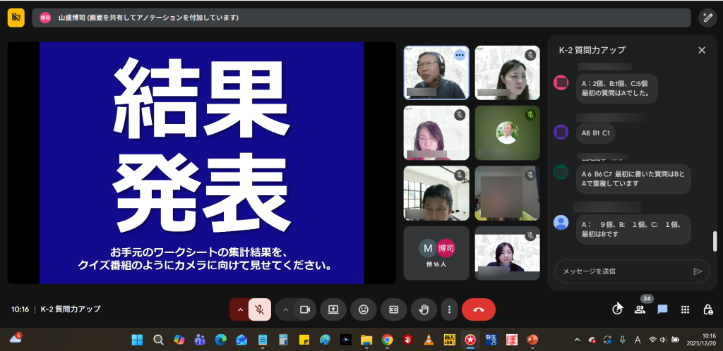The image size is (723, 351).
Task: Open Google Chrome from the Windows taskbar
Action: pos(387,339)
